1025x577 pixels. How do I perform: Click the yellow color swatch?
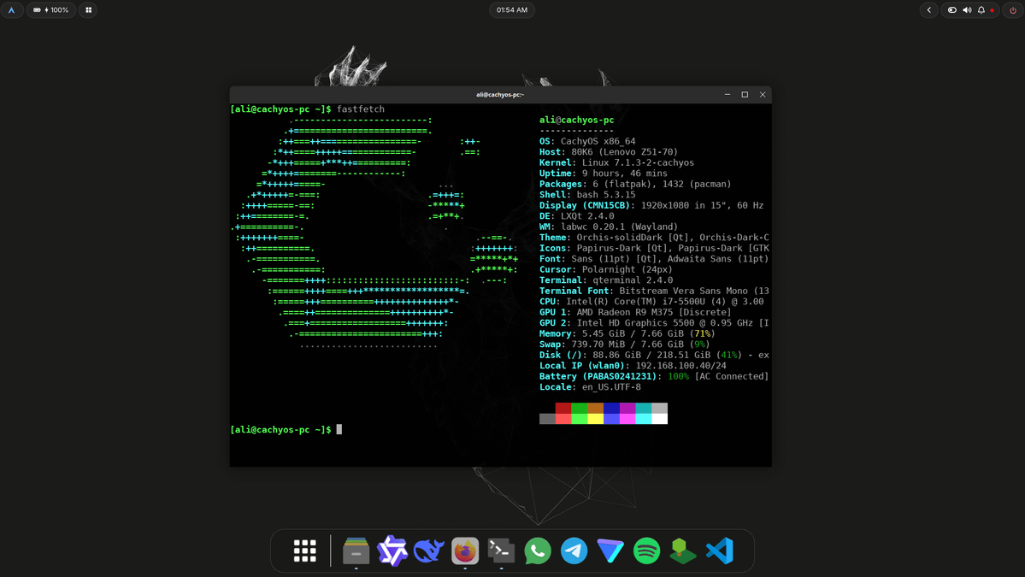pos(595,419)
